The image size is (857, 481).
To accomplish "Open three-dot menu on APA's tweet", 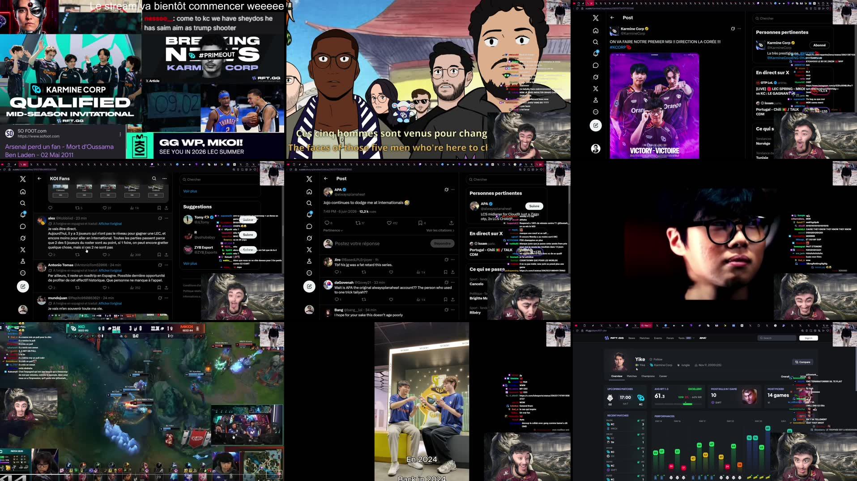I will coord(453,190).
